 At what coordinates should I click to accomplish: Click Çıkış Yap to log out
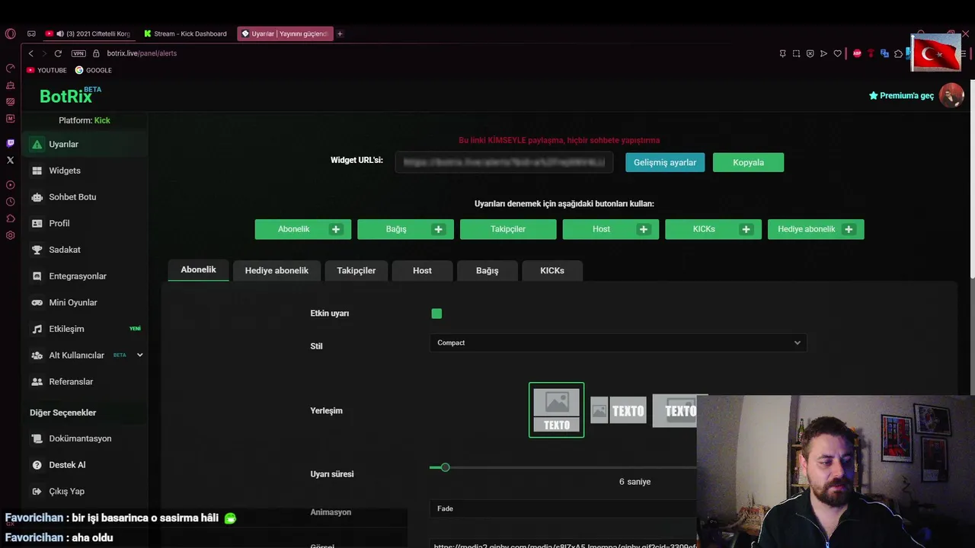[66, 491]
